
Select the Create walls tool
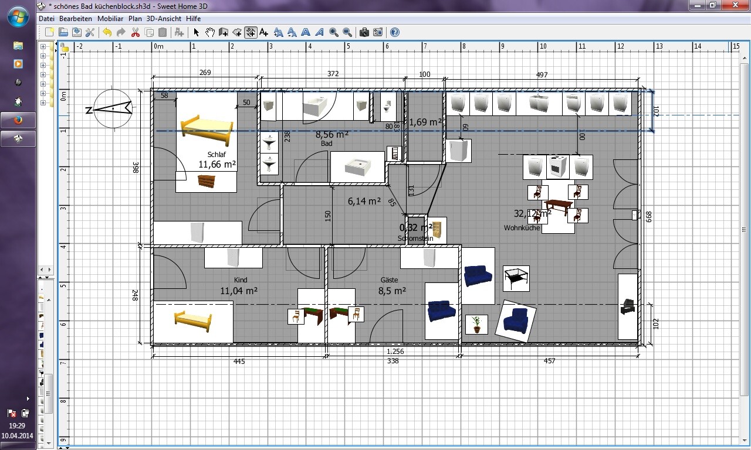coord(224,32)
